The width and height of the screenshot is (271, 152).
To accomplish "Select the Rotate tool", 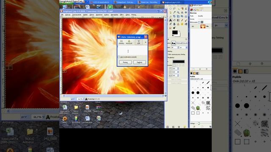I will [x=174, y=16].
